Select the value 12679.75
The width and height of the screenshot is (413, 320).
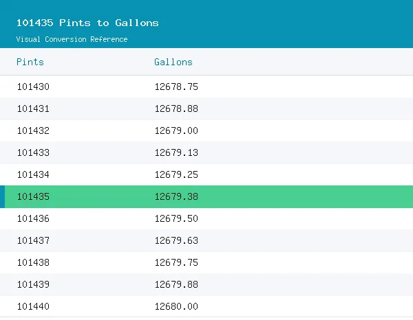click(x=176, y=262)
